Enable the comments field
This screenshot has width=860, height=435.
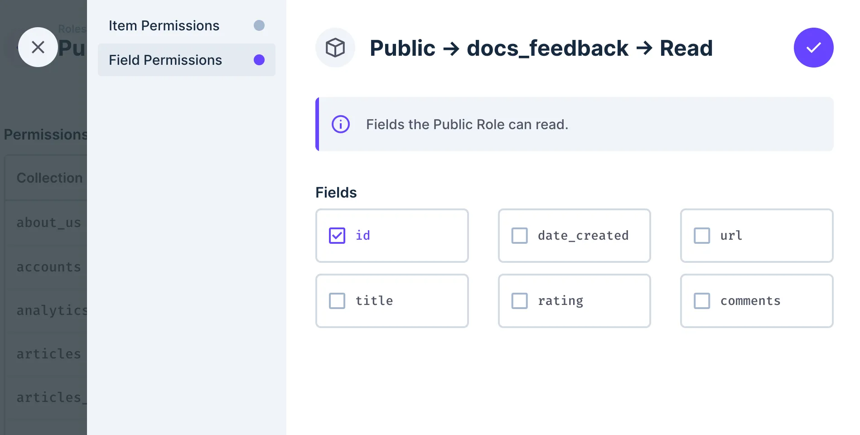(702, 300)
